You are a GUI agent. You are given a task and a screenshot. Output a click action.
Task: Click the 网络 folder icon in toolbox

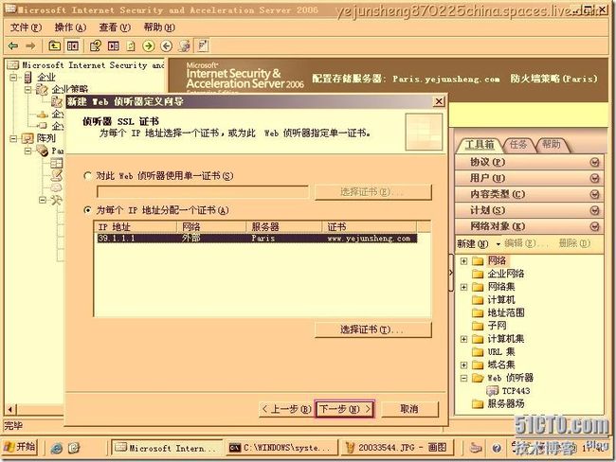click(478, 260)
